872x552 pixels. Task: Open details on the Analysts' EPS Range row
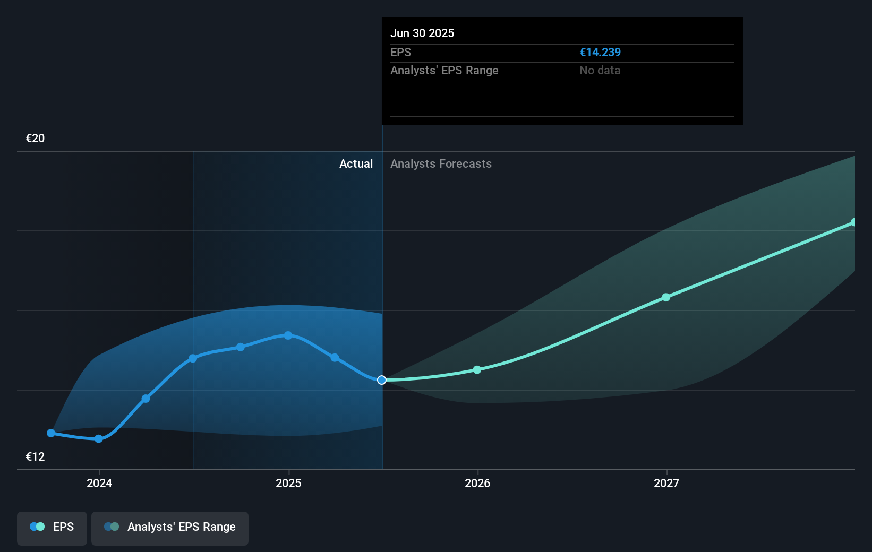[444, 70]
